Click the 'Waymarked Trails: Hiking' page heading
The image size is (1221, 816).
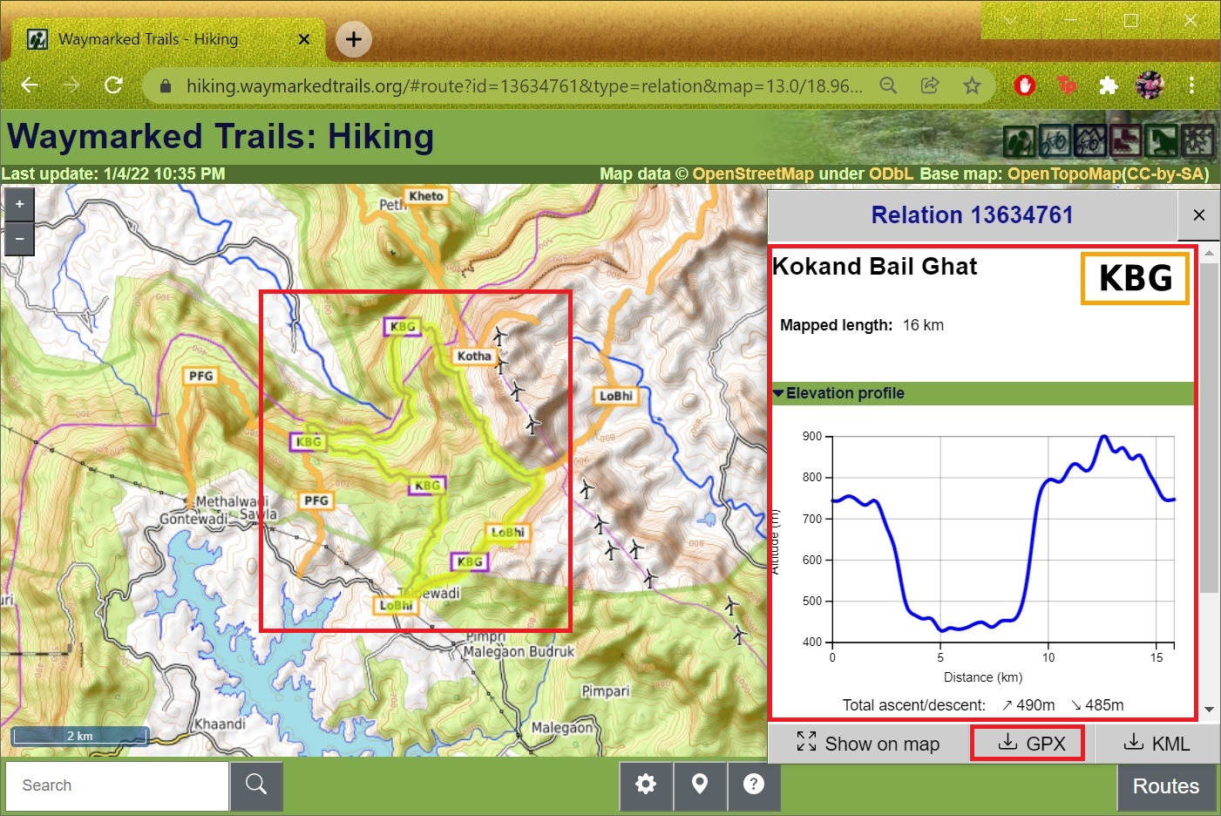pos(220,137)
